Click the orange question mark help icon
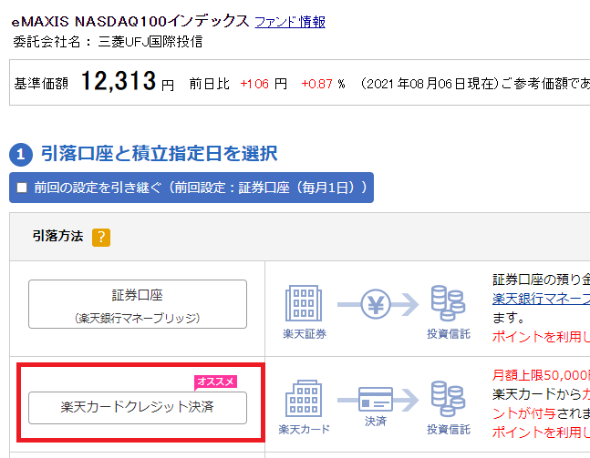590x458 pixels. [101, 238]
